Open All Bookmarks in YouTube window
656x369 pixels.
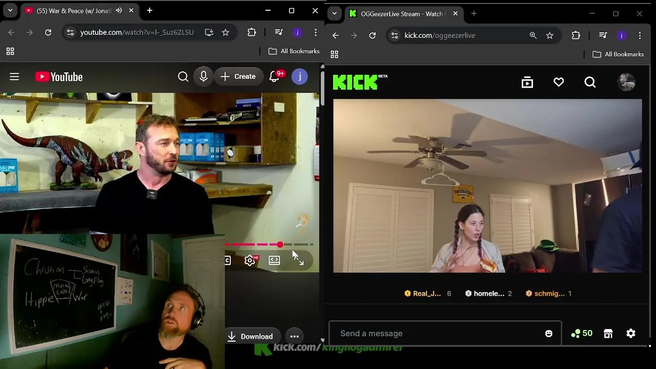point(294,51)
